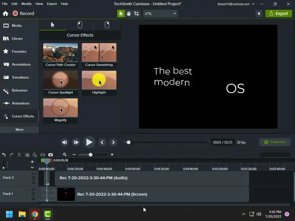Open the Favorites panel
Viewport: 295px width, 221px height.
pyautogui.click(x=19, y=52)
